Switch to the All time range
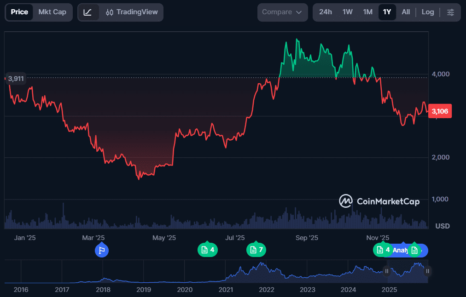This screenshot has height=297, width=466. coord(406,12)
